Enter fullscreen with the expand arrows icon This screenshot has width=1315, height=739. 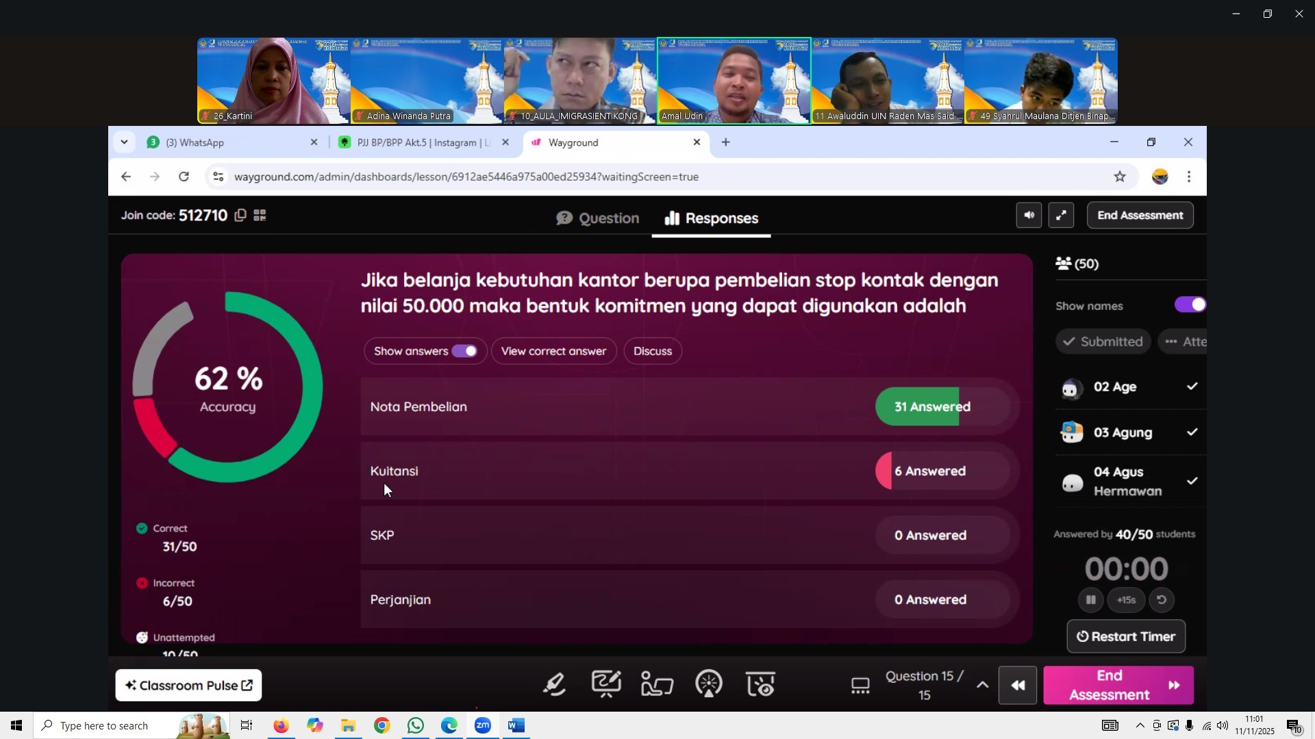coord(1061,216)
